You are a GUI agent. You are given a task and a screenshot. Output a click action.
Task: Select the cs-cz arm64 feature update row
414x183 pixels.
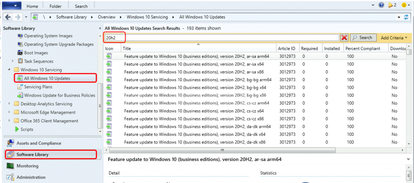tap(255, 103)
